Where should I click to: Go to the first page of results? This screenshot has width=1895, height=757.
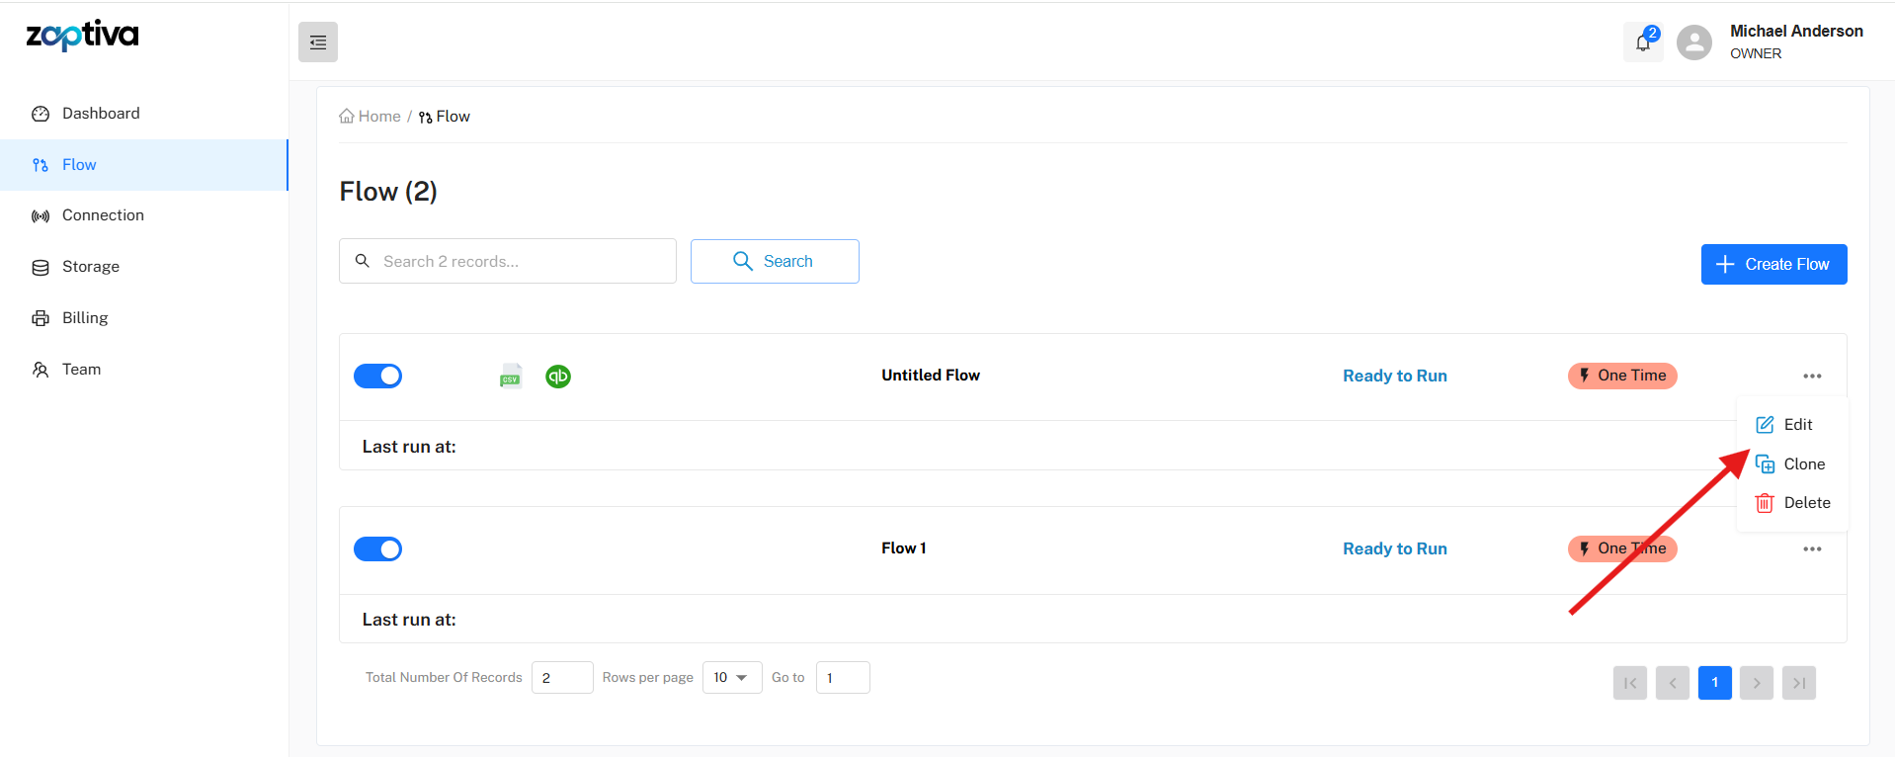click(1629, 683)
